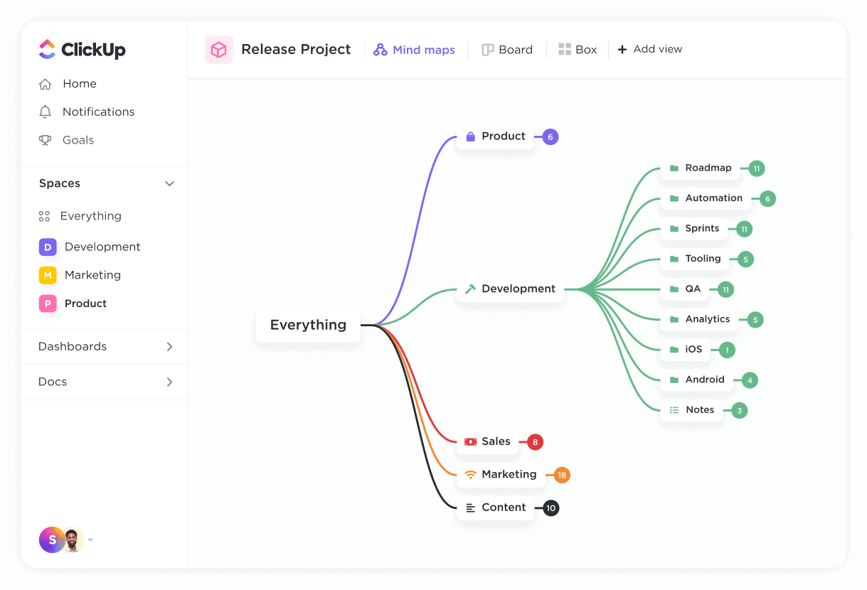Click the orange Marketing task count badge
867x590 pixels.
coord(560,475)
